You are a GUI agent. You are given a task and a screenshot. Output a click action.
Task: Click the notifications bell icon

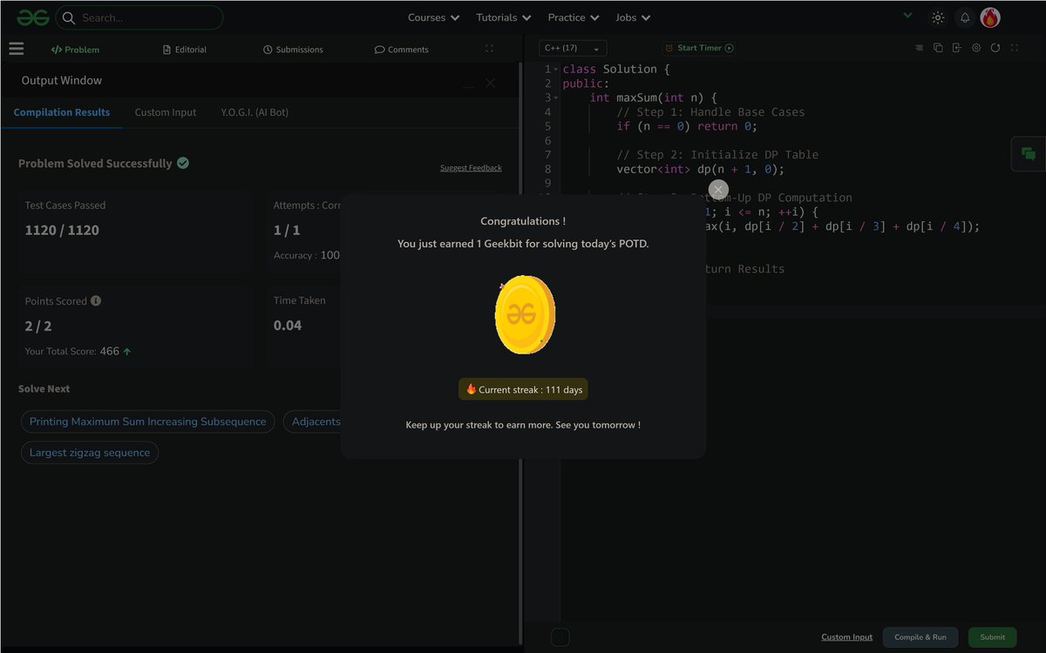[964, 17]
